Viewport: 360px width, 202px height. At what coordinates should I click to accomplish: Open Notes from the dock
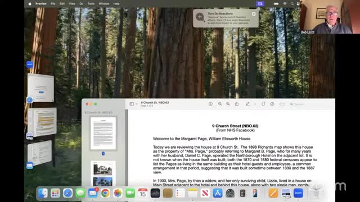click(192, 193)
